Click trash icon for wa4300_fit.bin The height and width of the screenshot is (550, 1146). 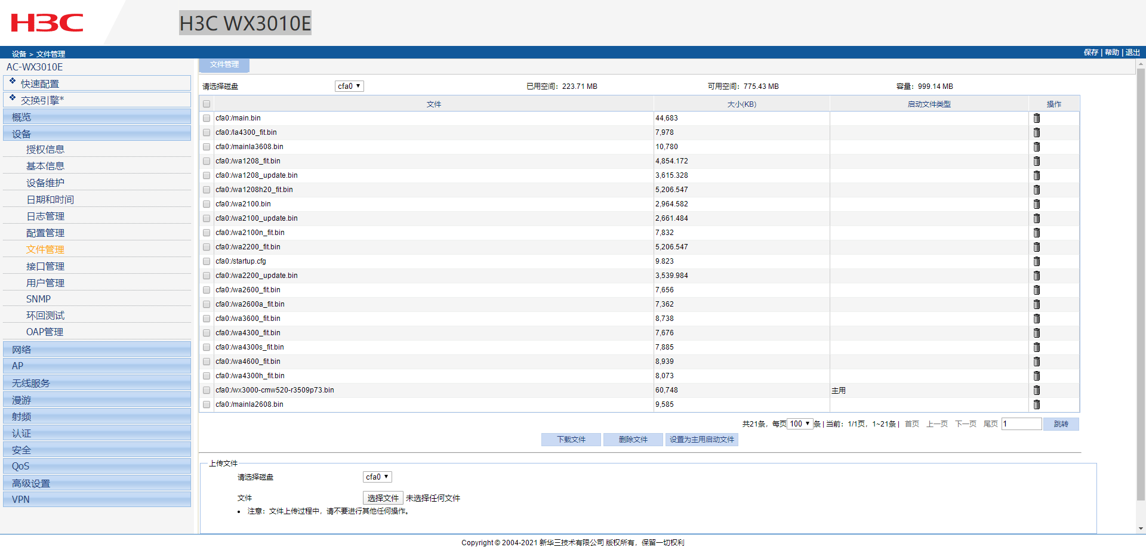[x=1037, y=333]
